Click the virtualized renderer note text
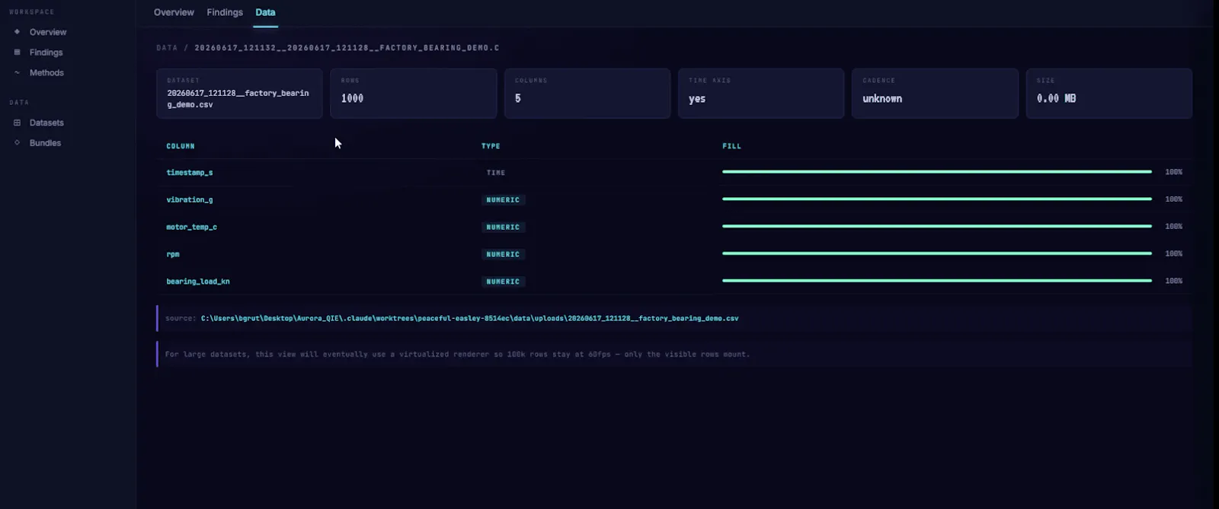This screenshot has width=1219, height=509. tap(457, 355)
